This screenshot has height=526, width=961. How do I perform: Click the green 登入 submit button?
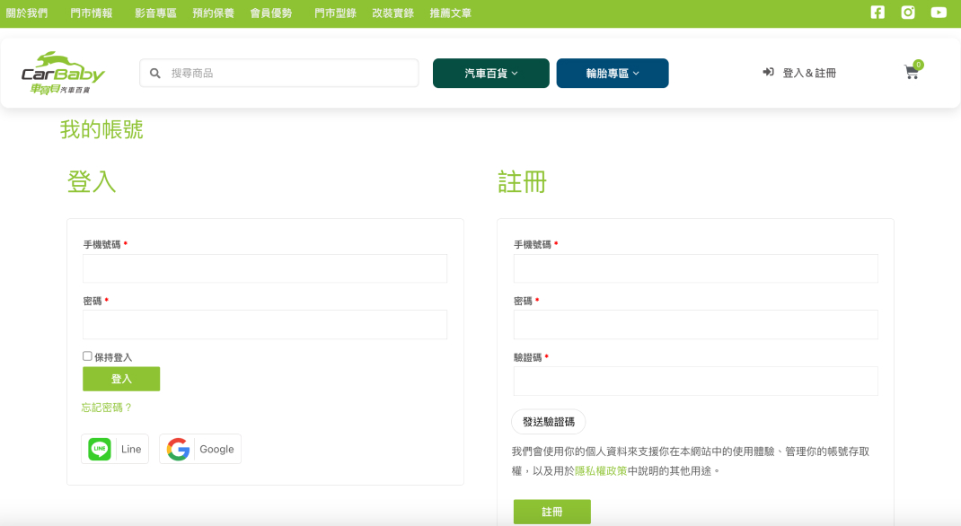click(x=121, y=379)
